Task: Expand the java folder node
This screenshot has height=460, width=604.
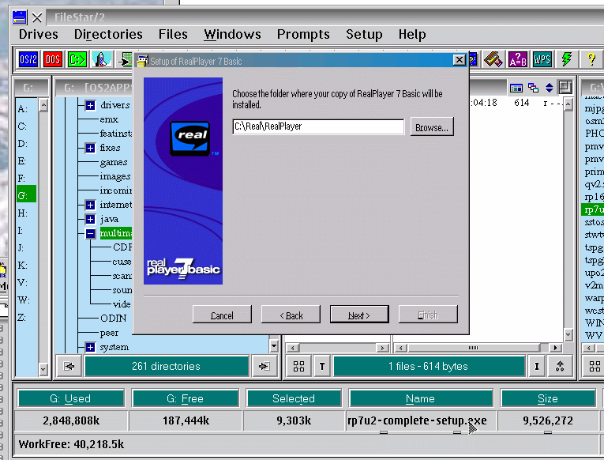Action: coord(90,219)
